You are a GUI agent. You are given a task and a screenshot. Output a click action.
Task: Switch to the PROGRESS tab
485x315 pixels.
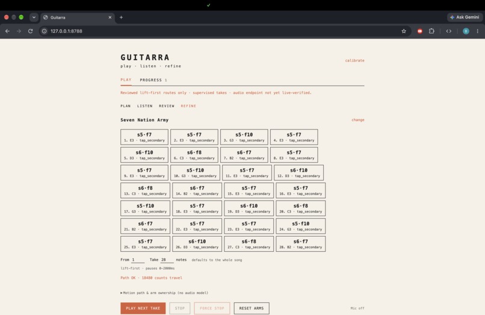pos(153,80)
